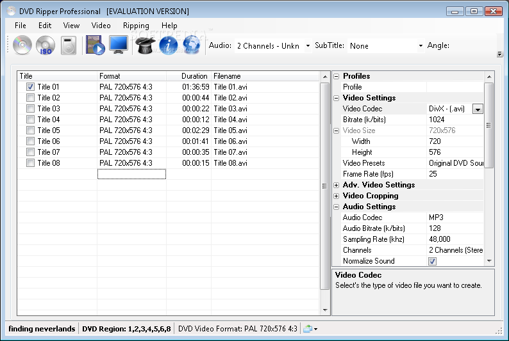Click the magic hat wizard icon

pos(145,45)
